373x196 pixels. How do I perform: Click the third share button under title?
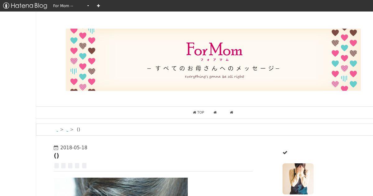click(x=70, y=166)
